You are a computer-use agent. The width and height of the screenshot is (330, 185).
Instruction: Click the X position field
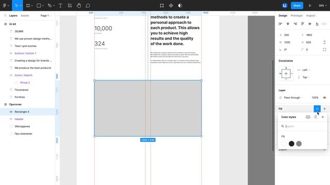(x=288, y=35)
